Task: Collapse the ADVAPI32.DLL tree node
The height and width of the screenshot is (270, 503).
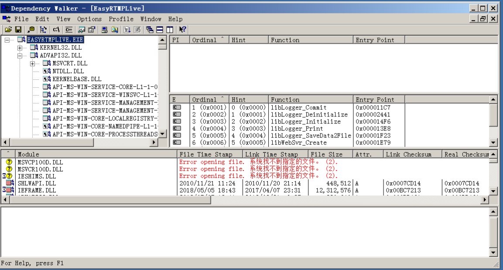Action: (x=20, y=55)
